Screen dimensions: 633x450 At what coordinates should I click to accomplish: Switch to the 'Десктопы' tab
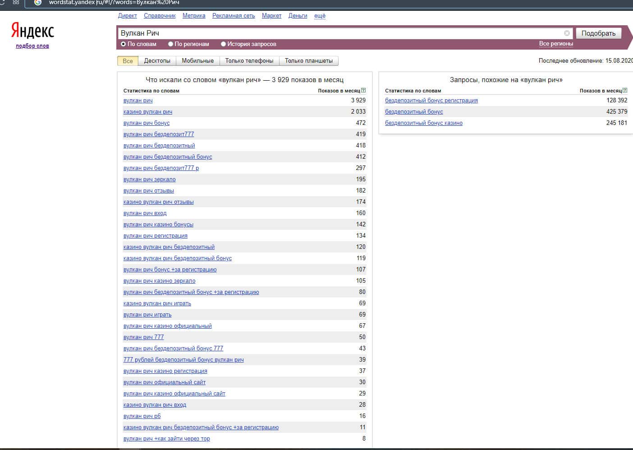157,61
